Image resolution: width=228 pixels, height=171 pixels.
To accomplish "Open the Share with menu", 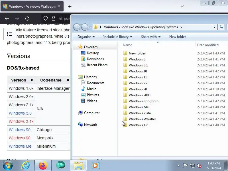I will click(151, 37).
